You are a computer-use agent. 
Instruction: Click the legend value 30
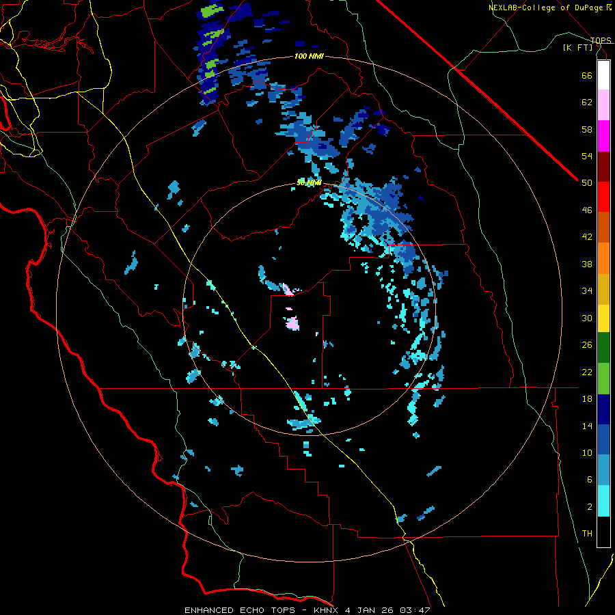(587, 318)
